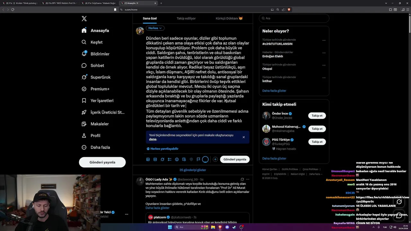The width and height of the screenshot is (411, 231).
Task: Open the Otopsi trending topic
Action: tap(267, 69)
